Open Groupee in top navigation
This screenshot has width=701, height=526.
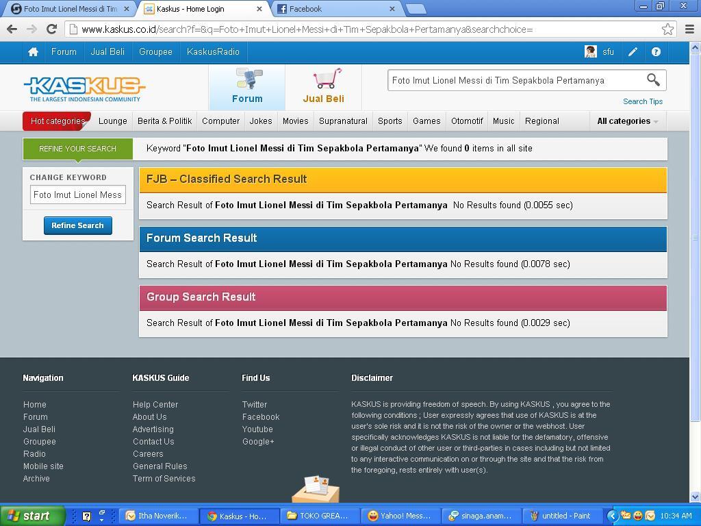pos(155,52)
